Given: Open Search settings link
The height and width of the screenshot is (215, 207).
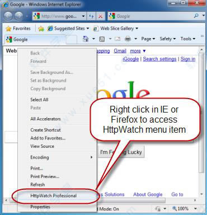Looking at the screenshot, I should click(x=159, y=59).
